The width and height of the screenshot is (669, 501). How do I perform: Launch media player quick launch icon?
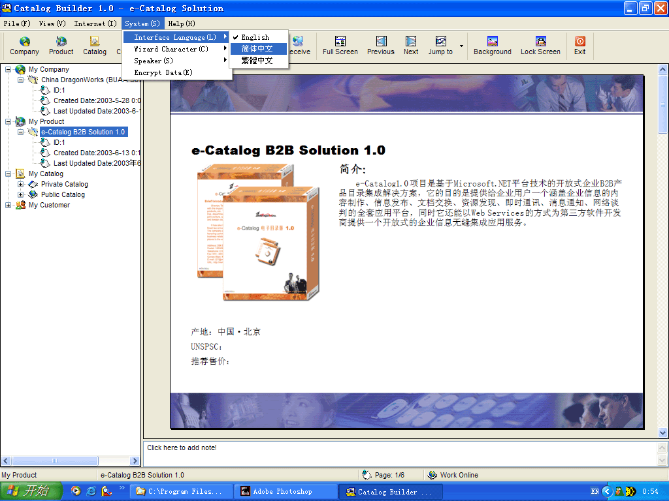[x=76, y=491]
